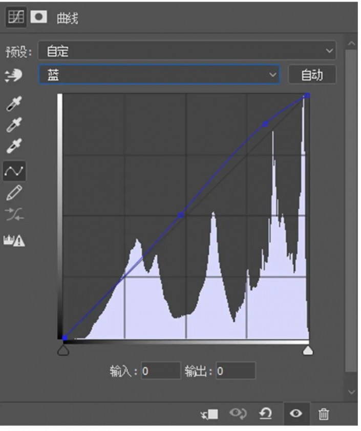Click the panel scrollbar up arrow
Viewport: 361px width, 431px height.
click(351, 43)
